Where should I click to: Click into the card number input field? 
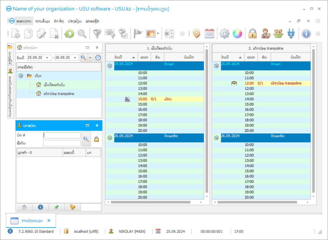[62, 135]
